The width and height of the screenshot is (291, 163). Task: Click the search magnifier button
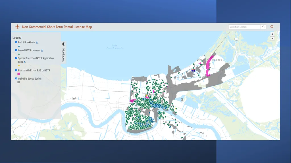click(x=263, y=27)
